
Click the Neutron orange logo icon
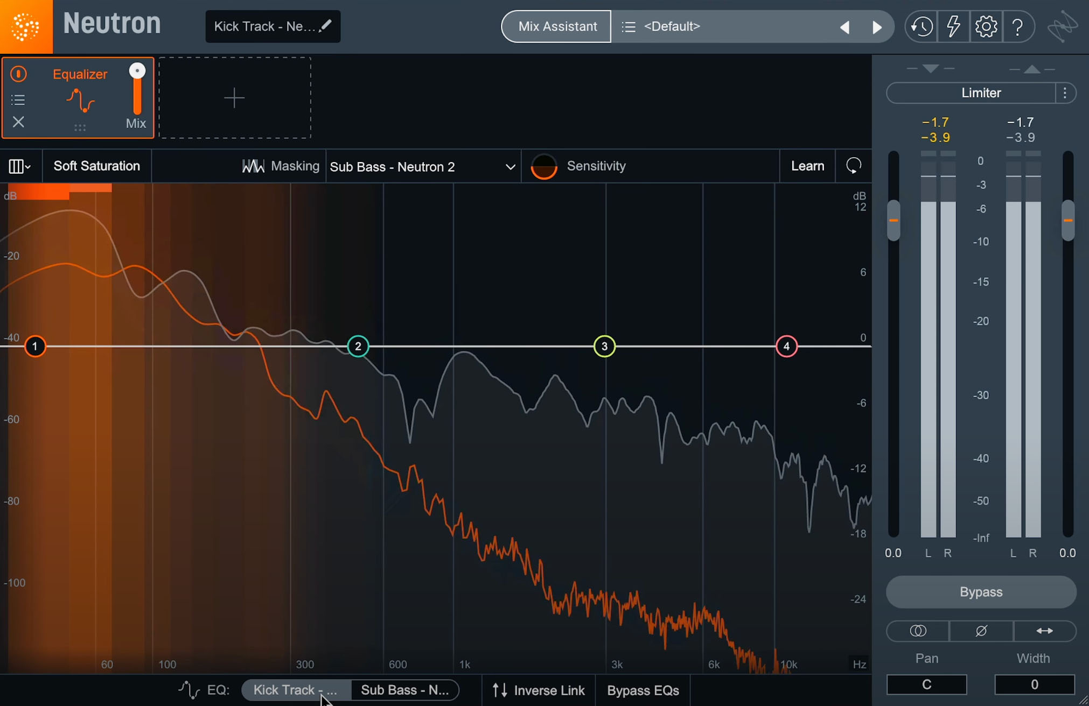pyautogui.click(x=26, y=26)
